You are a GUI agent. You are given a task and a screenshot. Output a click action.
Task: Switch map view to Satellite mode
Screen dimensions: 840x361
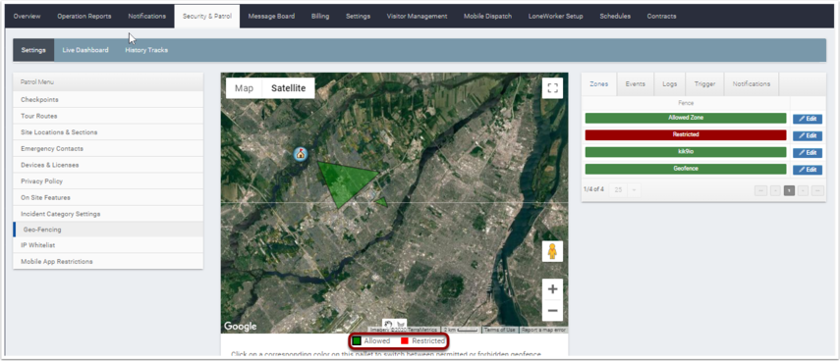coord(288,88)
